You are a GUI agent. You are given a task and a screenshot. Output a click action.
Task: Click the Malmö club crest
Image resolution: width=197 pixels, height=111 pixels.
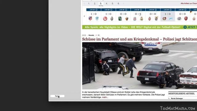97,18
